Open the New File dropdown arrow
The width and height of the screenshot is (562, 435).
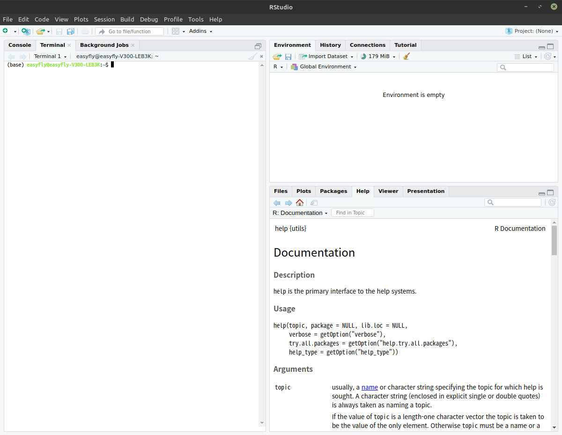coord(15,31)
